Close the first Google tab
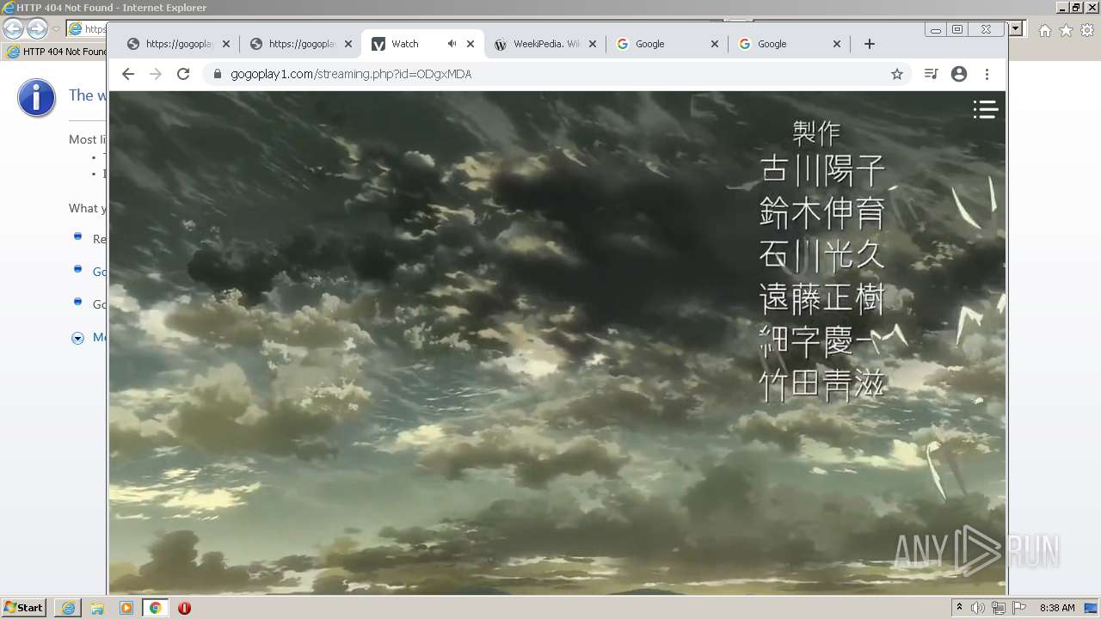Image resolution: width=1101 pixels, height=619 pixels. point(715,44)
